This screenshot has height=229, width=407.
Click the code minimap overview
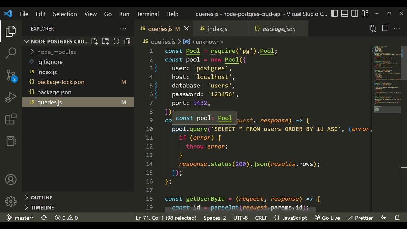tap(387, 80)
